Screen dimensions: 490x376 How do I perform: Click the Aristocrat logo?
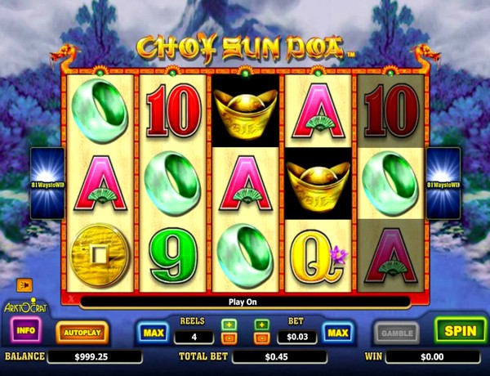[25, 306]
